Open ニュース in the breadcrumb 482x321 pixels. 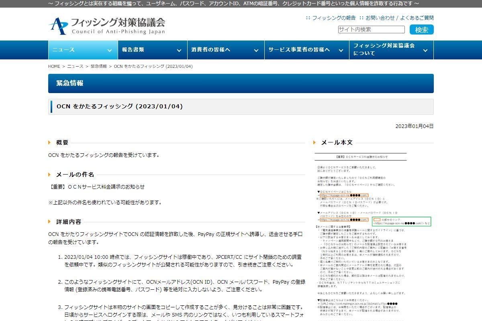[x=75, y=66]
